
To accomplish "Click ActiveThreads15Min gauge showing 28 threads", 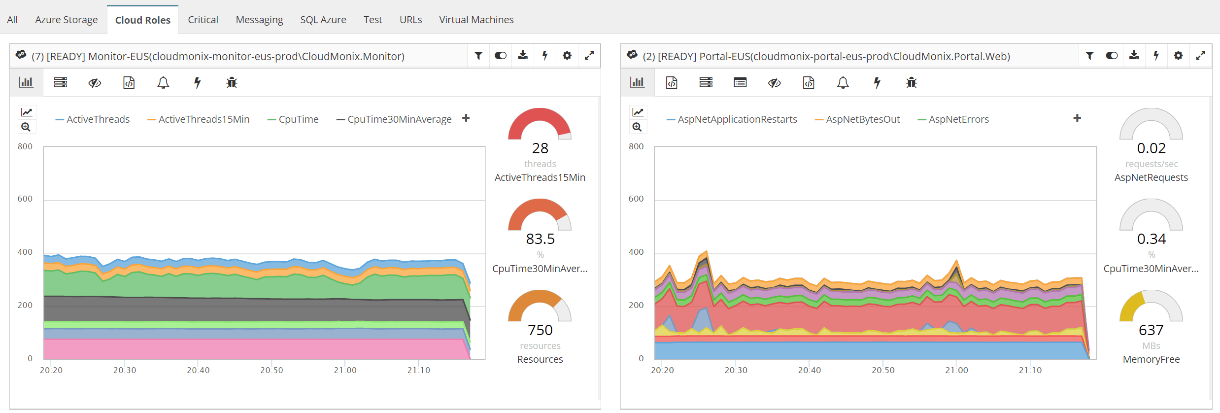I will coord(540,145).
